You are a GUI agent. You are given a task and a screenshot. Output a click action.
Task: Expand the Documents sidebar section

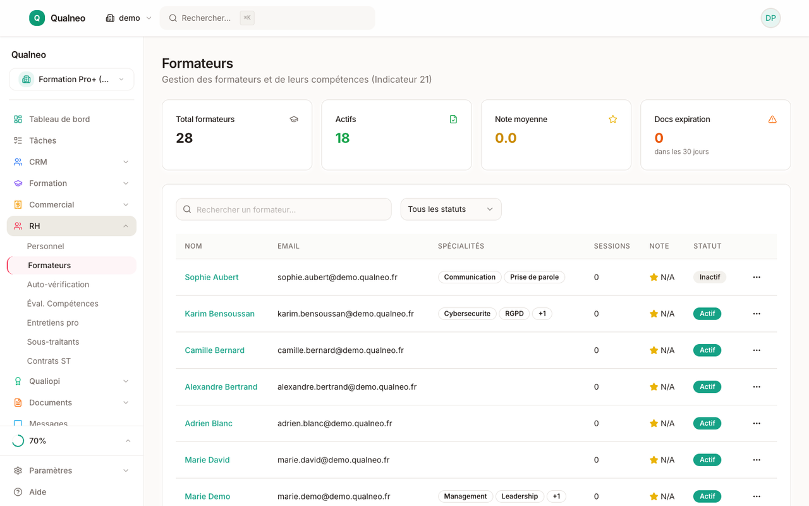point(126,402)
